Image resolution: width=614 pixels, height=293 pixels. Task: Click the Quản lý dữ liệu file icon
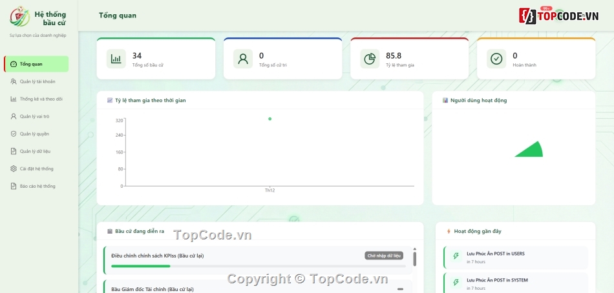(x=14, y=151)
